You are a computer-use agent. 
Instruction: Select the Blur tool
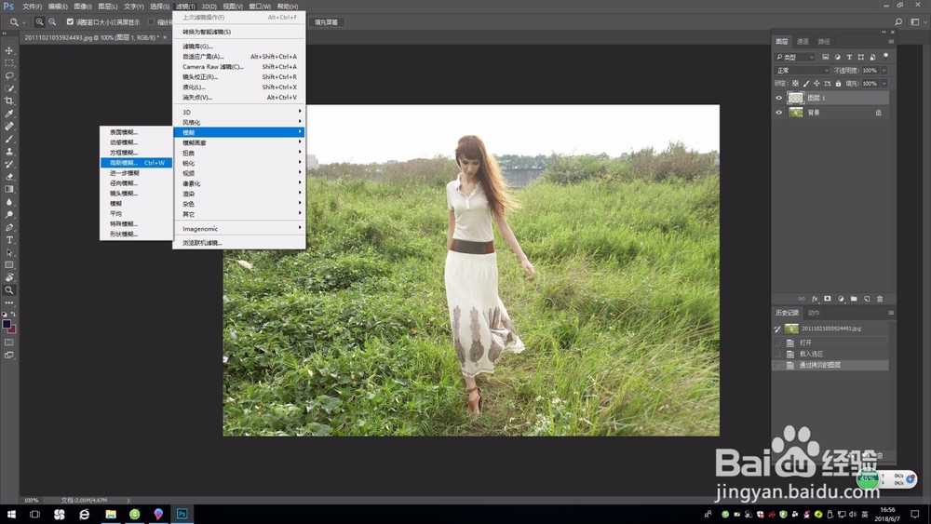9,202
